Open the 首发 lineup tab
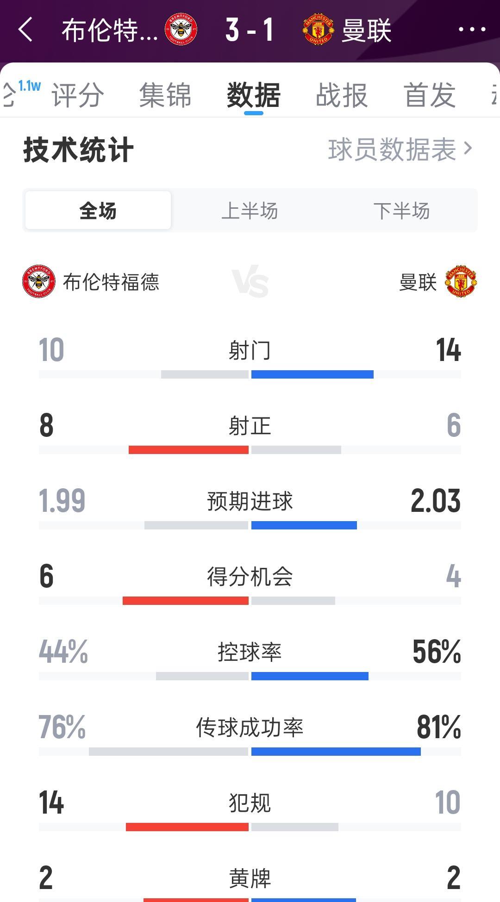The image size is (500, 902). 430,95
